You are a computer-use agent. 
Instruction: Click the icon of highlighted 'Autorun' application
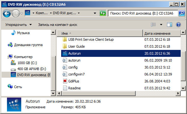pyautogui.click(x=65, y=53)
